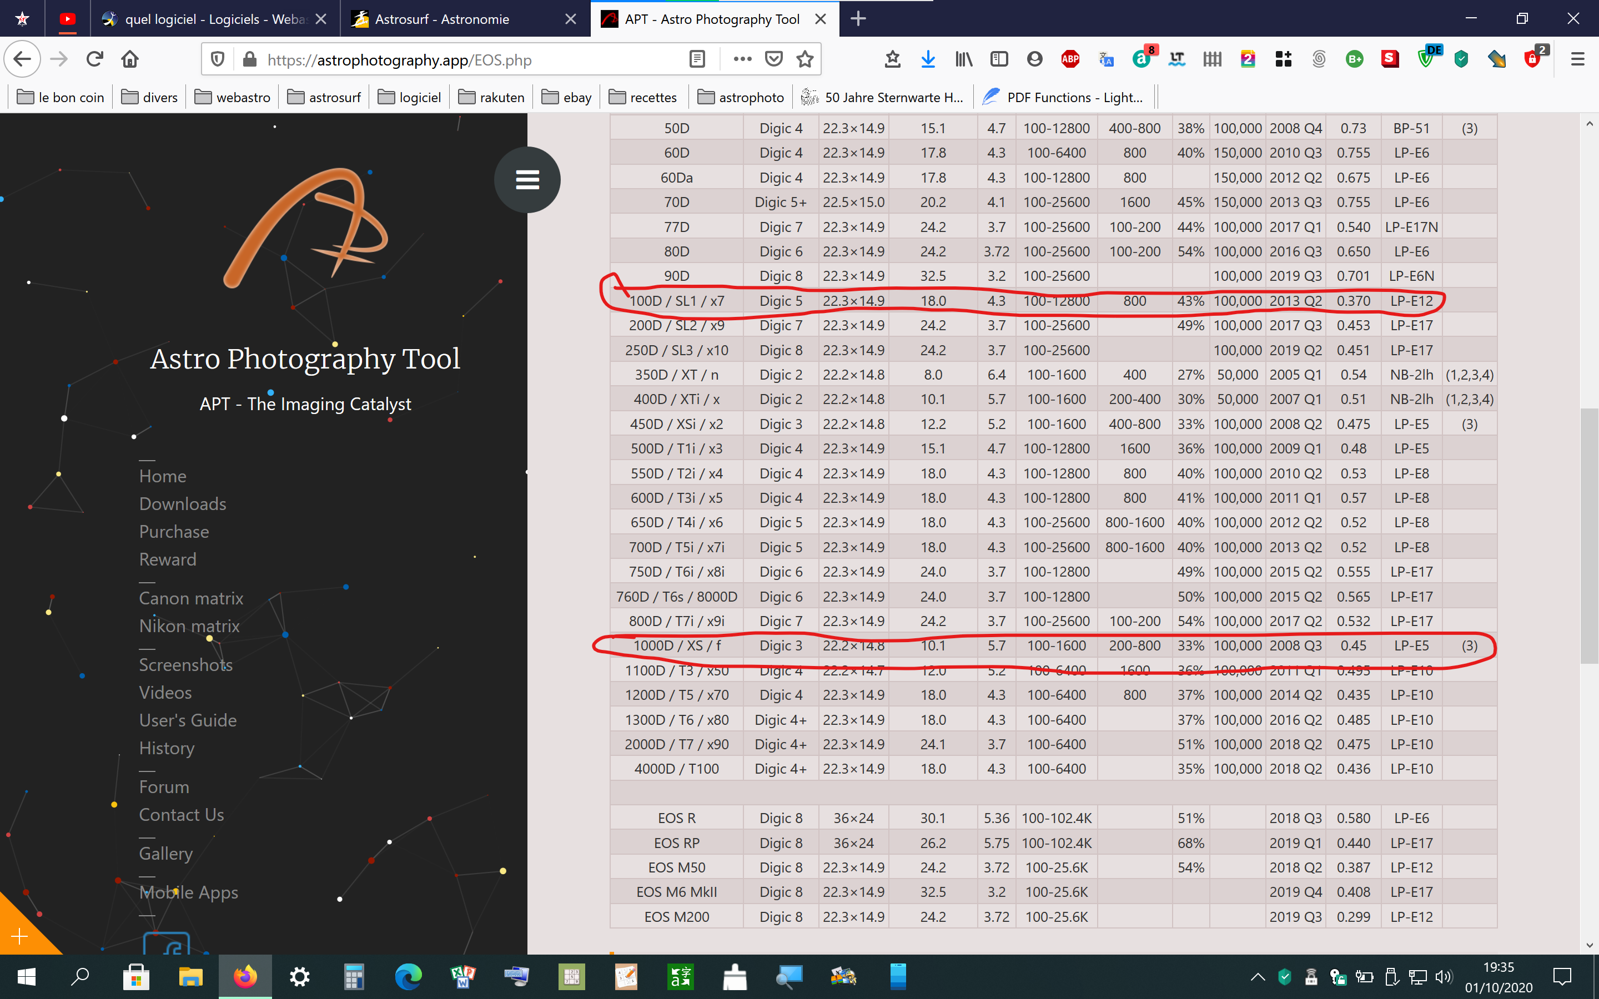Open the webastro bookmarks folder

coord(233,98)
